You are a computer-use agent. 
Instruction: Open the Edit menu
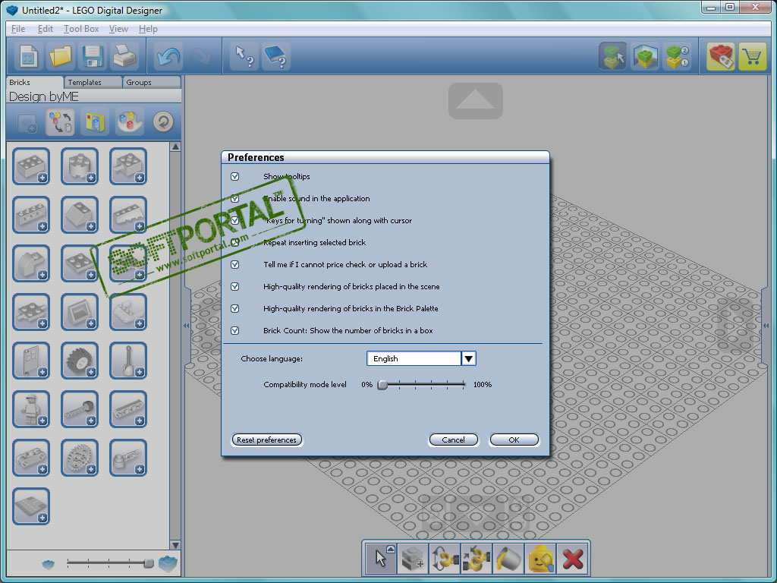tap(45, 29)
